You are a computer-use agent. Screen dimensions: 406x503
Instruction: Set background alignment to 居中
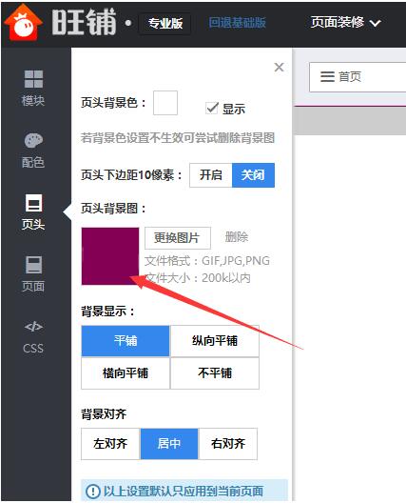169,444
